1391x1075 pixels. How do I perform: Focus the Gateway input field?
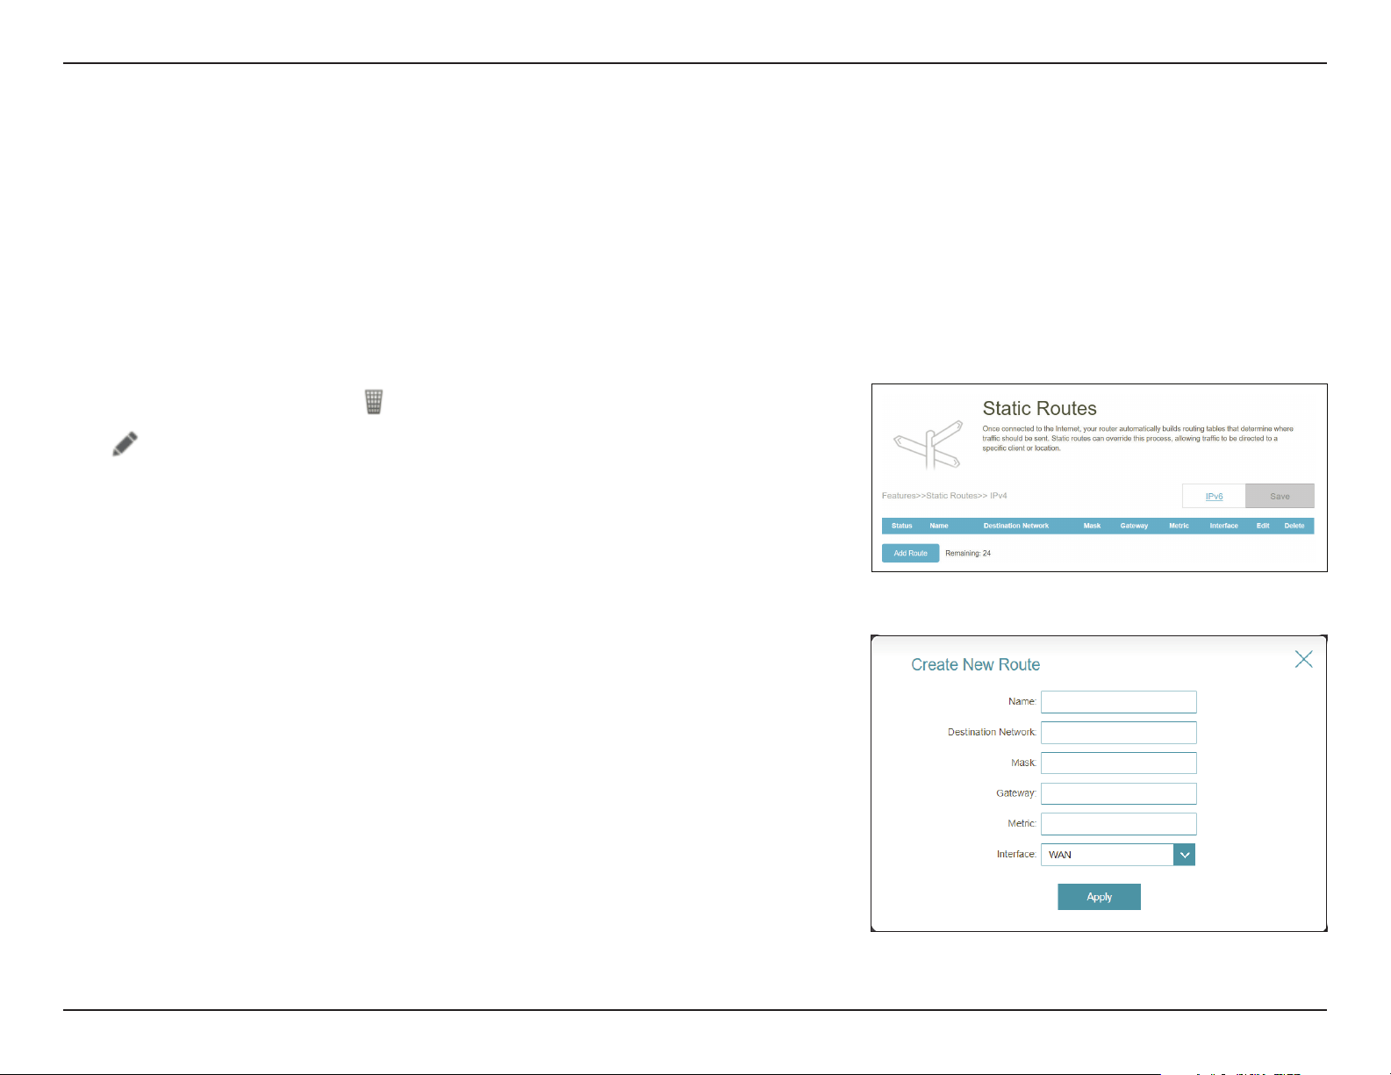coord(1118,793)
